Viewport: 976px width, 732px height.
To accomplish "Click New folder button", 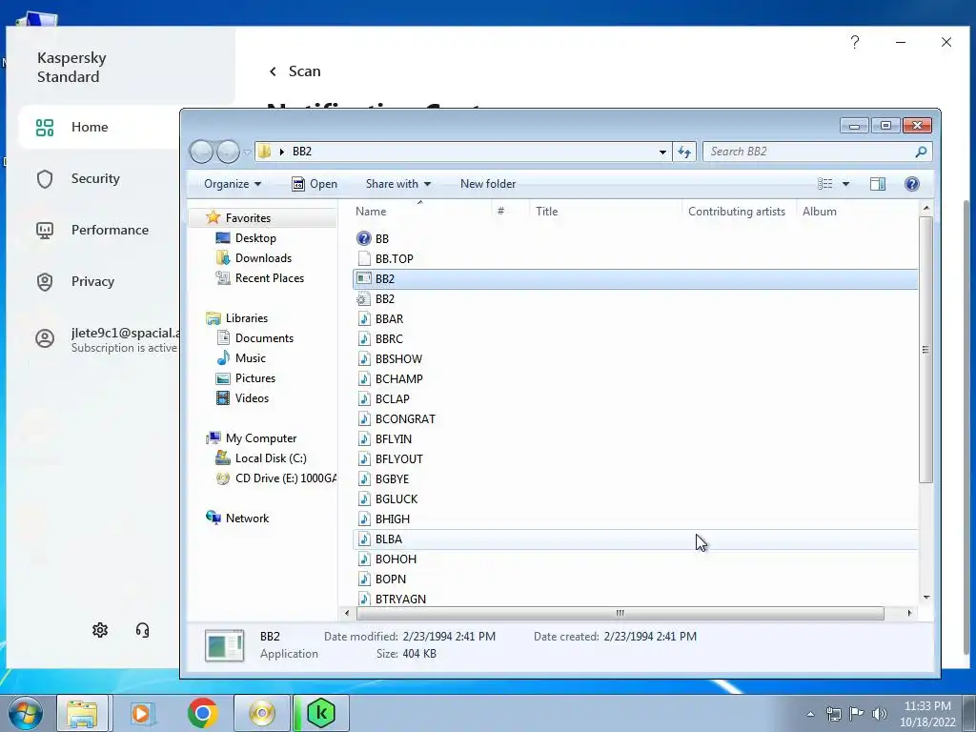I will point(488,184).
